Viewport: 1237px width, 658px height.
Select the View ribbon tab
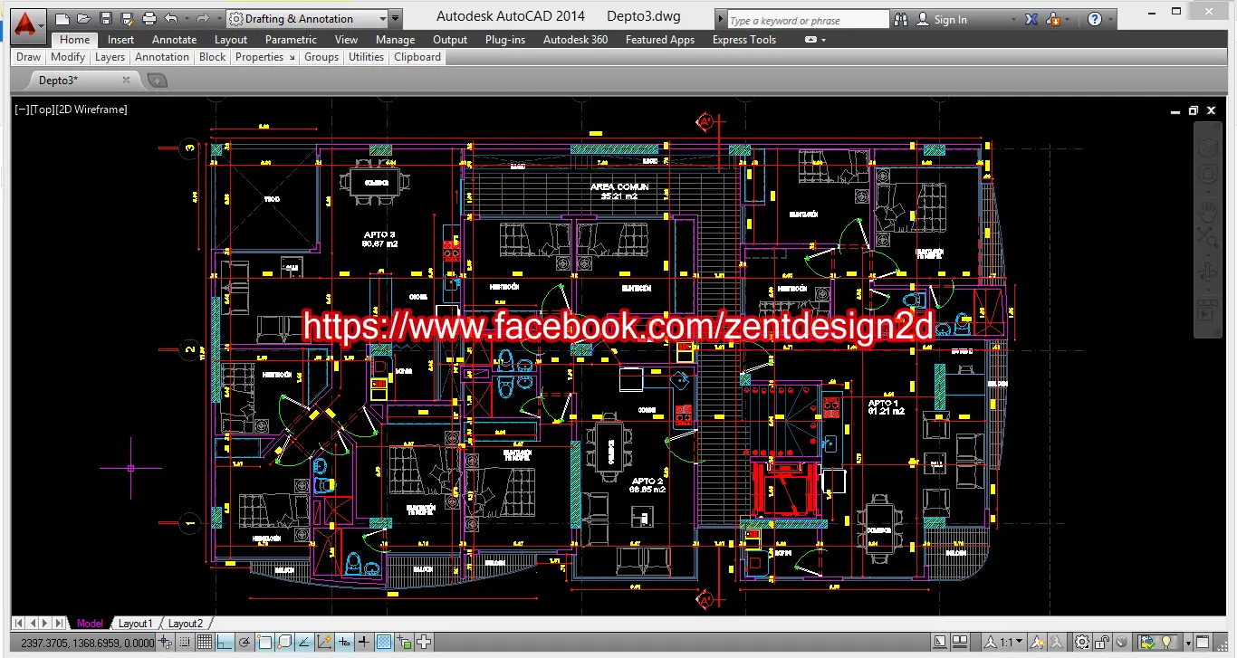346,40
